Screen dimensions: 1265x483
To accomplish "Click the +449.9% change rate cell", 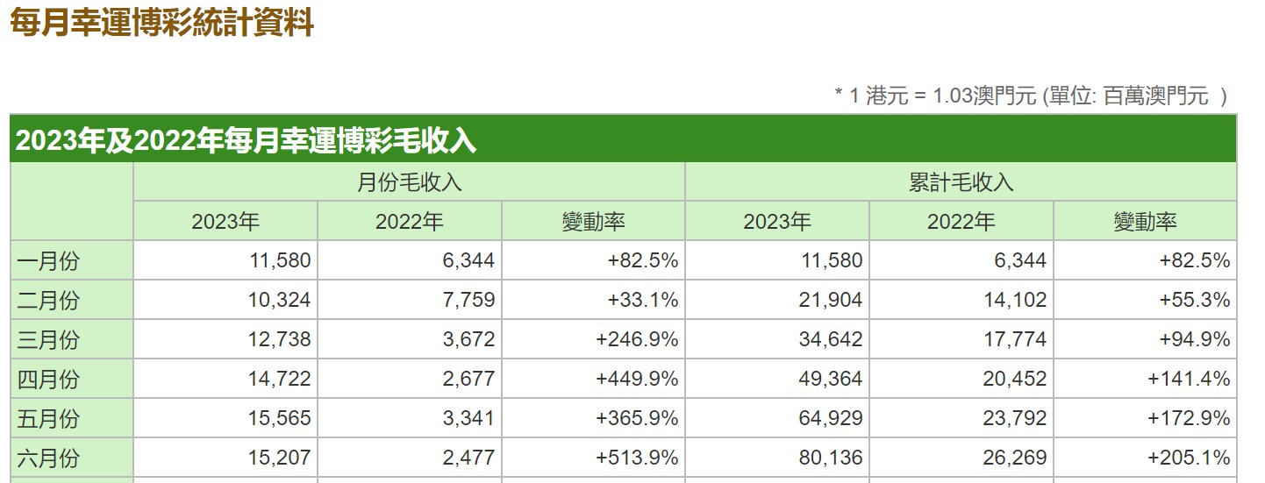I will 637,379.
